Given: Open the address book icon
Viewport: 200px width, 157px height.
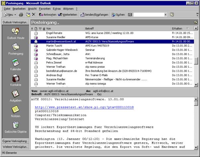Looking at the screenshot, I should click(130, 15).
